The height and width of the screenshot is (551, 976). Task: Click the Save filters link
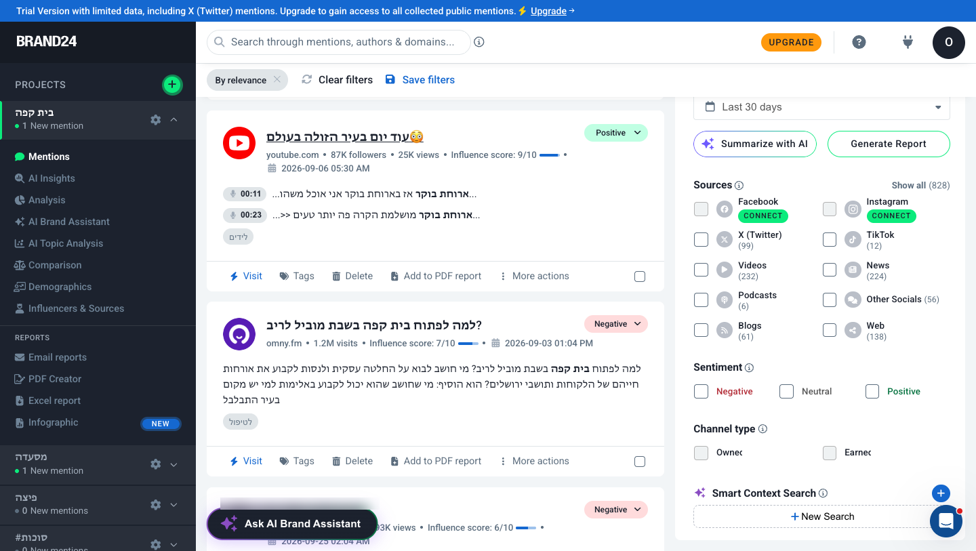coord(420,80)
